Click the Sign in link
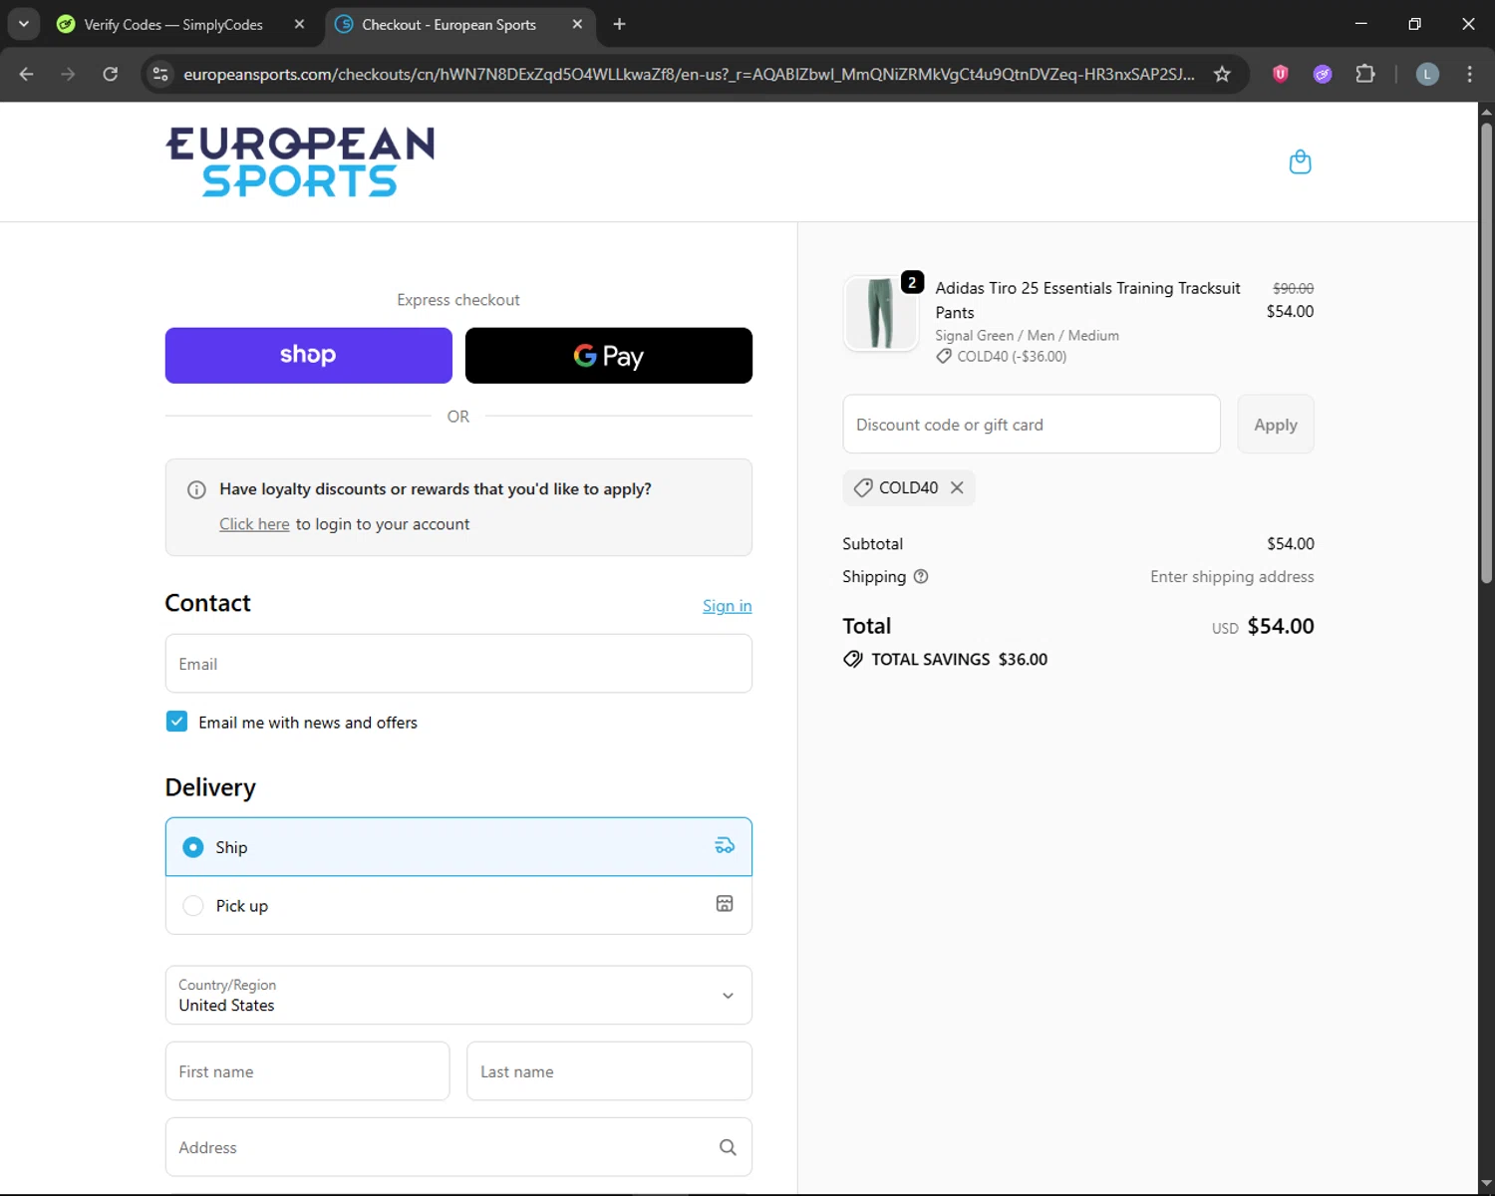1495x1196 pixels. click(x=727, y=606)
